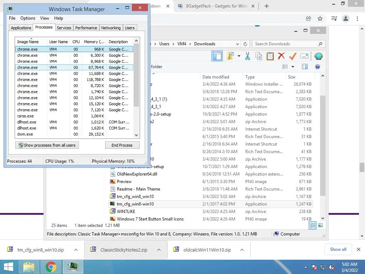This screenshot has height=274, width=365.
Task: Open the Chrome three-dot menu
Action: pos(357,19)
